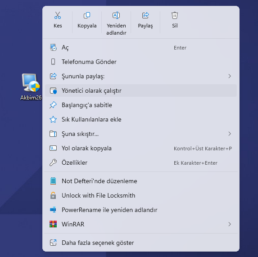
Task: Open Not Defteri'nde düzenleme
Action: tap(141, 181)
